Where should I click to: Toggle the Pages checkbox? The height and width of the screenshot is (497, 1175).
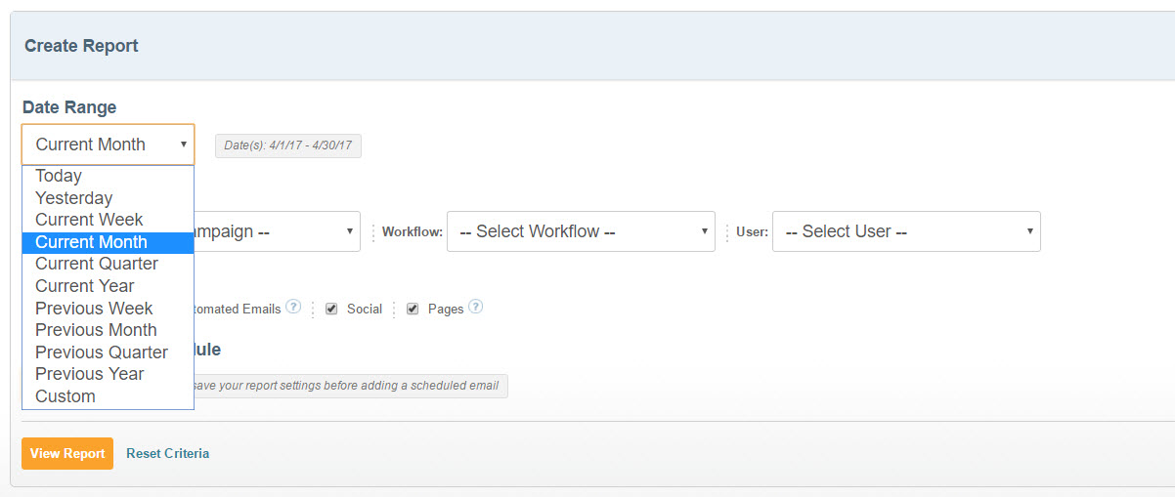413,309
